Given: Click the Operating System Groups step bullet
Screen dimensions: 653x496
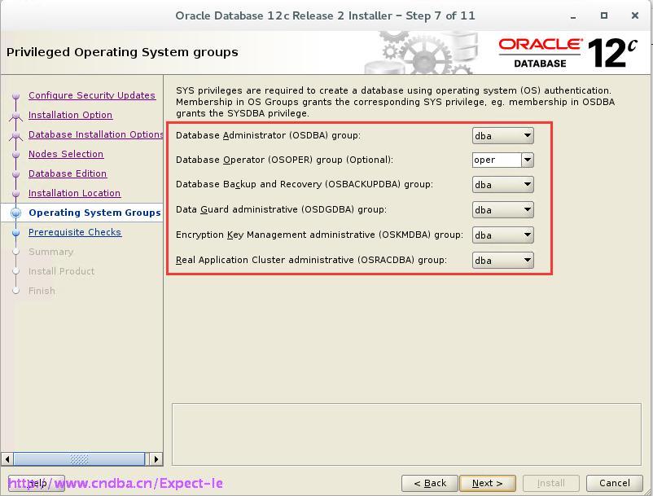Looking at the screenshot, I should pyautogui.click(x=15, y=213).
